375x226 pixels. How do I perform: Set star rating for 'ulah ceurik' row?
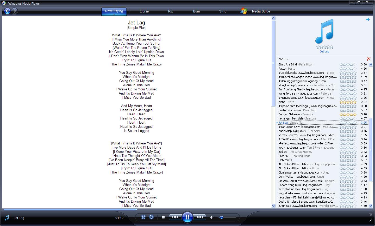click(348, 160)
